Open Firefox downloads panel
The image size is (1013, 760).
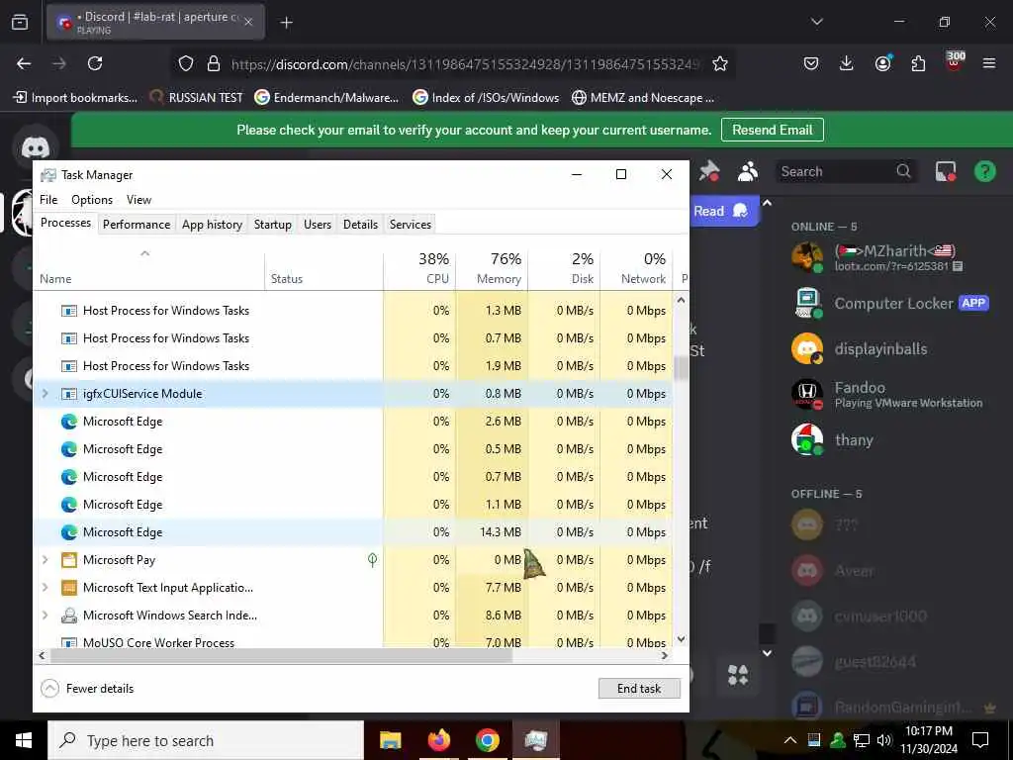click(847, 63)
